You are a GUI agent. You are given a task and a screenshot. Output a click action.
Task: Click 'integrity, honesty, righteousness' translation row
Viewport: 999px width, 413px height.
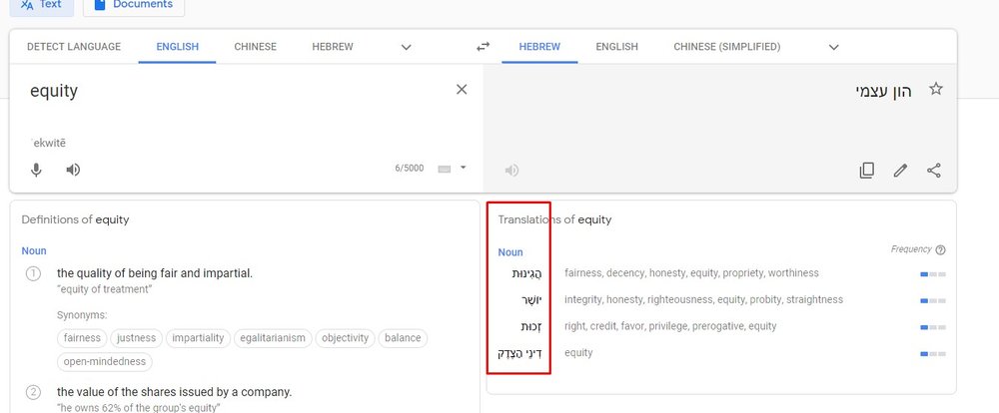703,299
